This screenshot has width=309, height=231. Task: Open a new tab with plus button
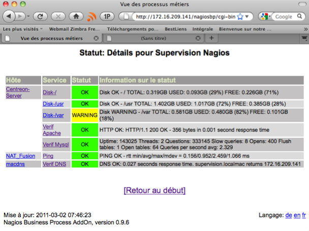click(x=211, y=38)
